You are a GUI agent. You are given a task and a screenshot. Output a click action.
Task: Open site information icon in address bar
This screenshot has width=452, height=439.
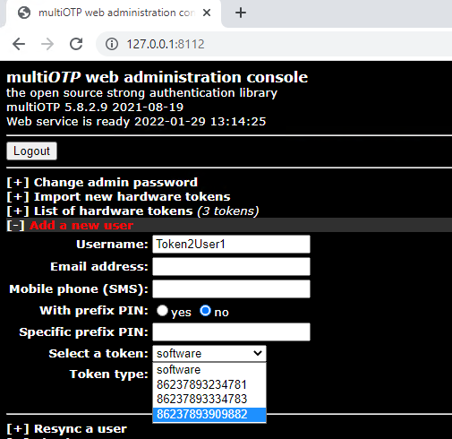click(x=112, y=44)
